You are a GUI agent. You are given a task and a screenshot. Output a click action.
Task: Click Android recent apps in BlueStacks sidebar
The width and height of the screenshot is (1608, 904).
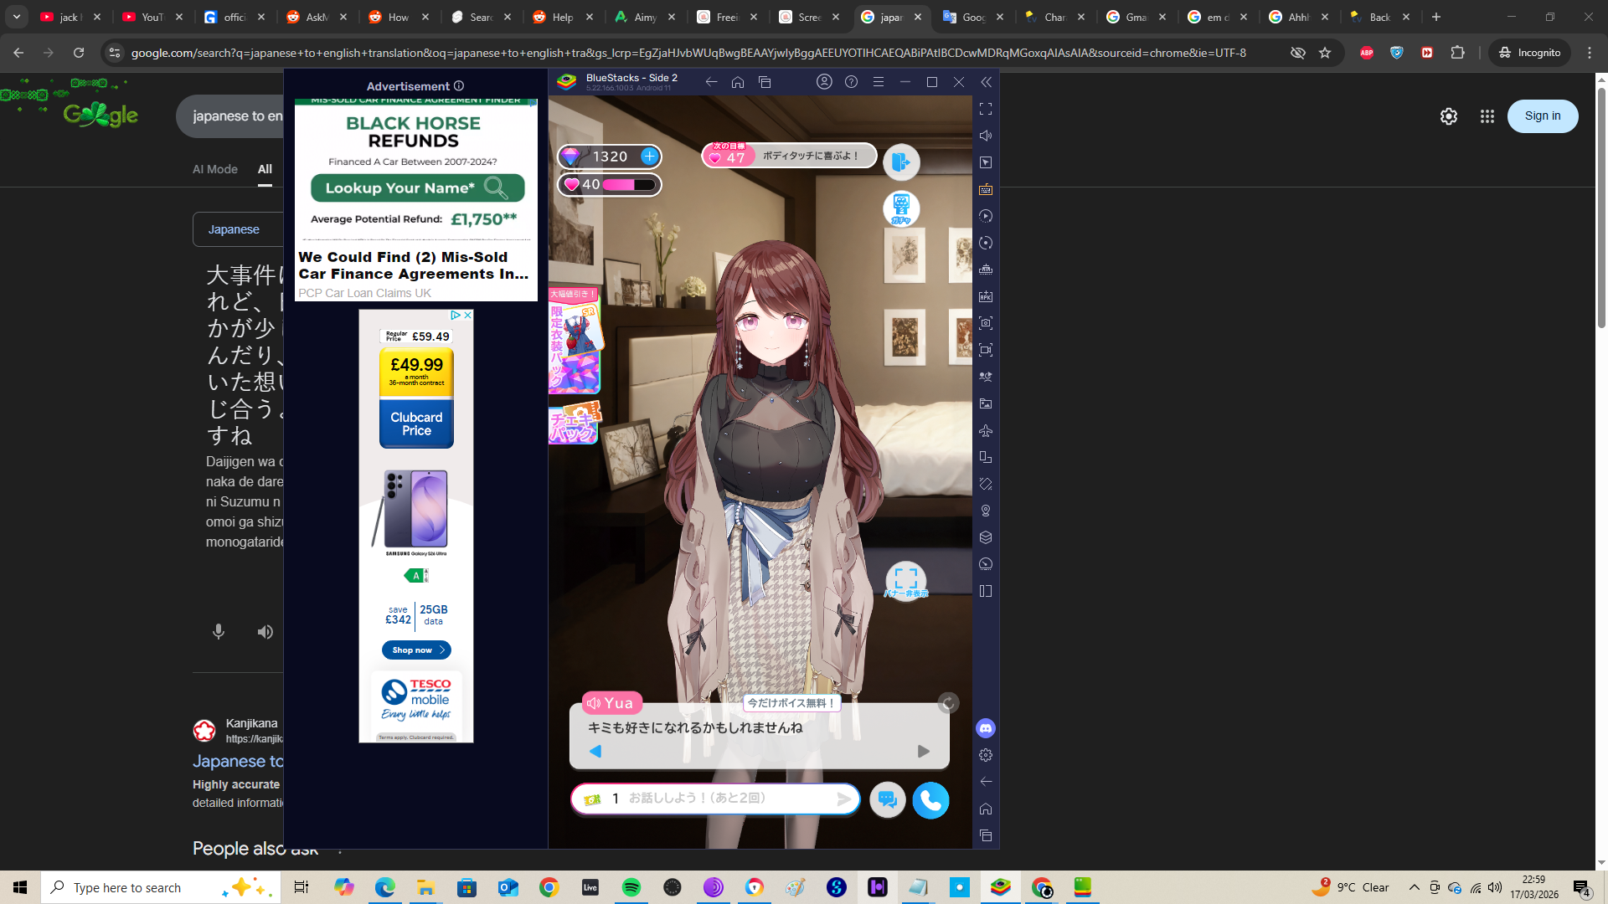(x=986, y=835)
